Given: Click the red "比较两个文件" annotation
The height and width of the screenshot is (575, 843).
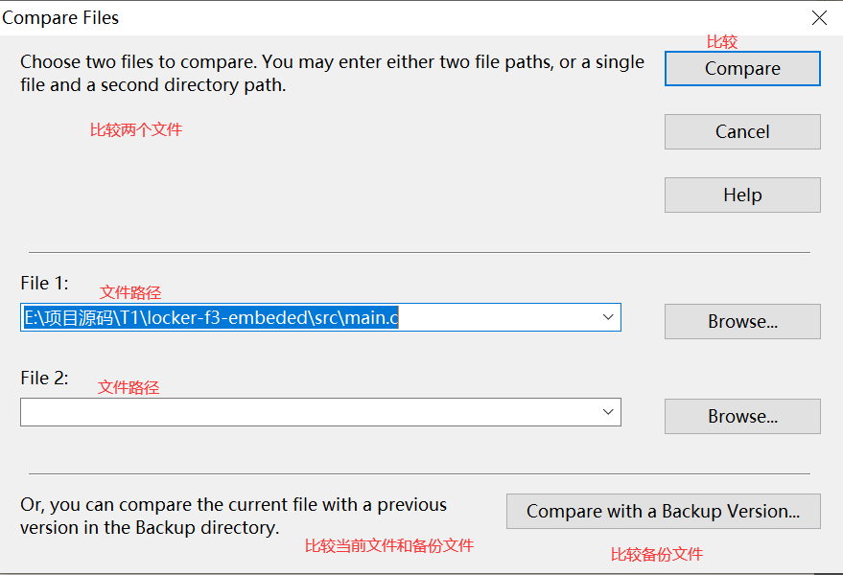Looking at the screenshot, I should (x=136, y=129).
